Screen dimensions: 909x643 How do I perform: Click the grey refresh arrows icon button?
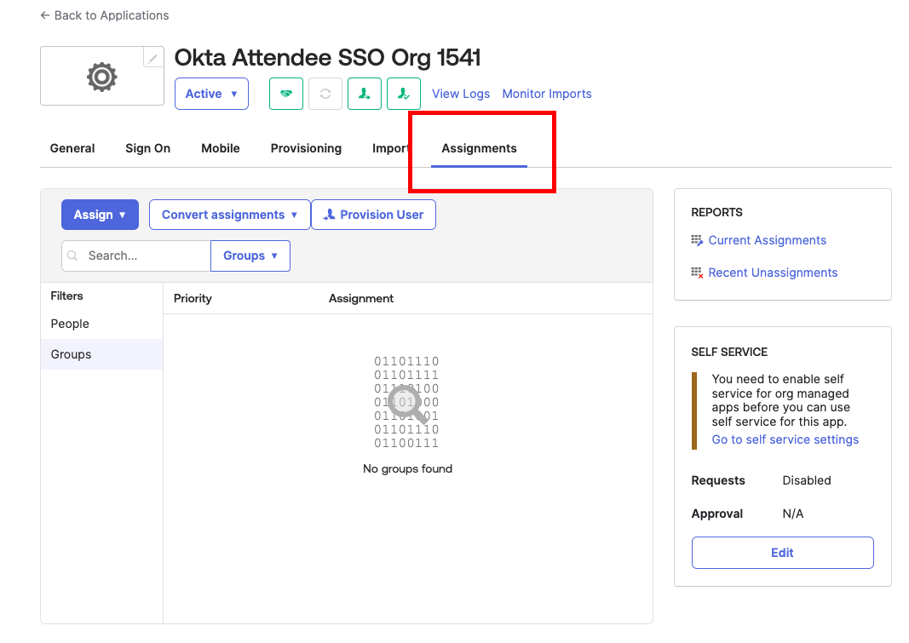(325, 94)
